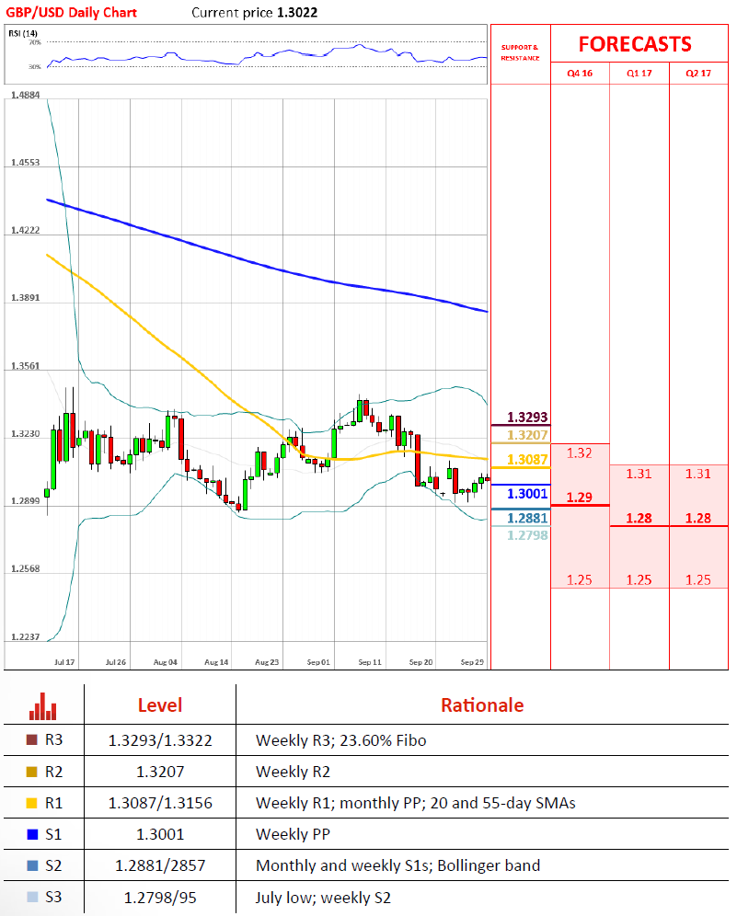
Task: Click the 1.2881/2857 level cell
Action: click(x=160, y=865)
